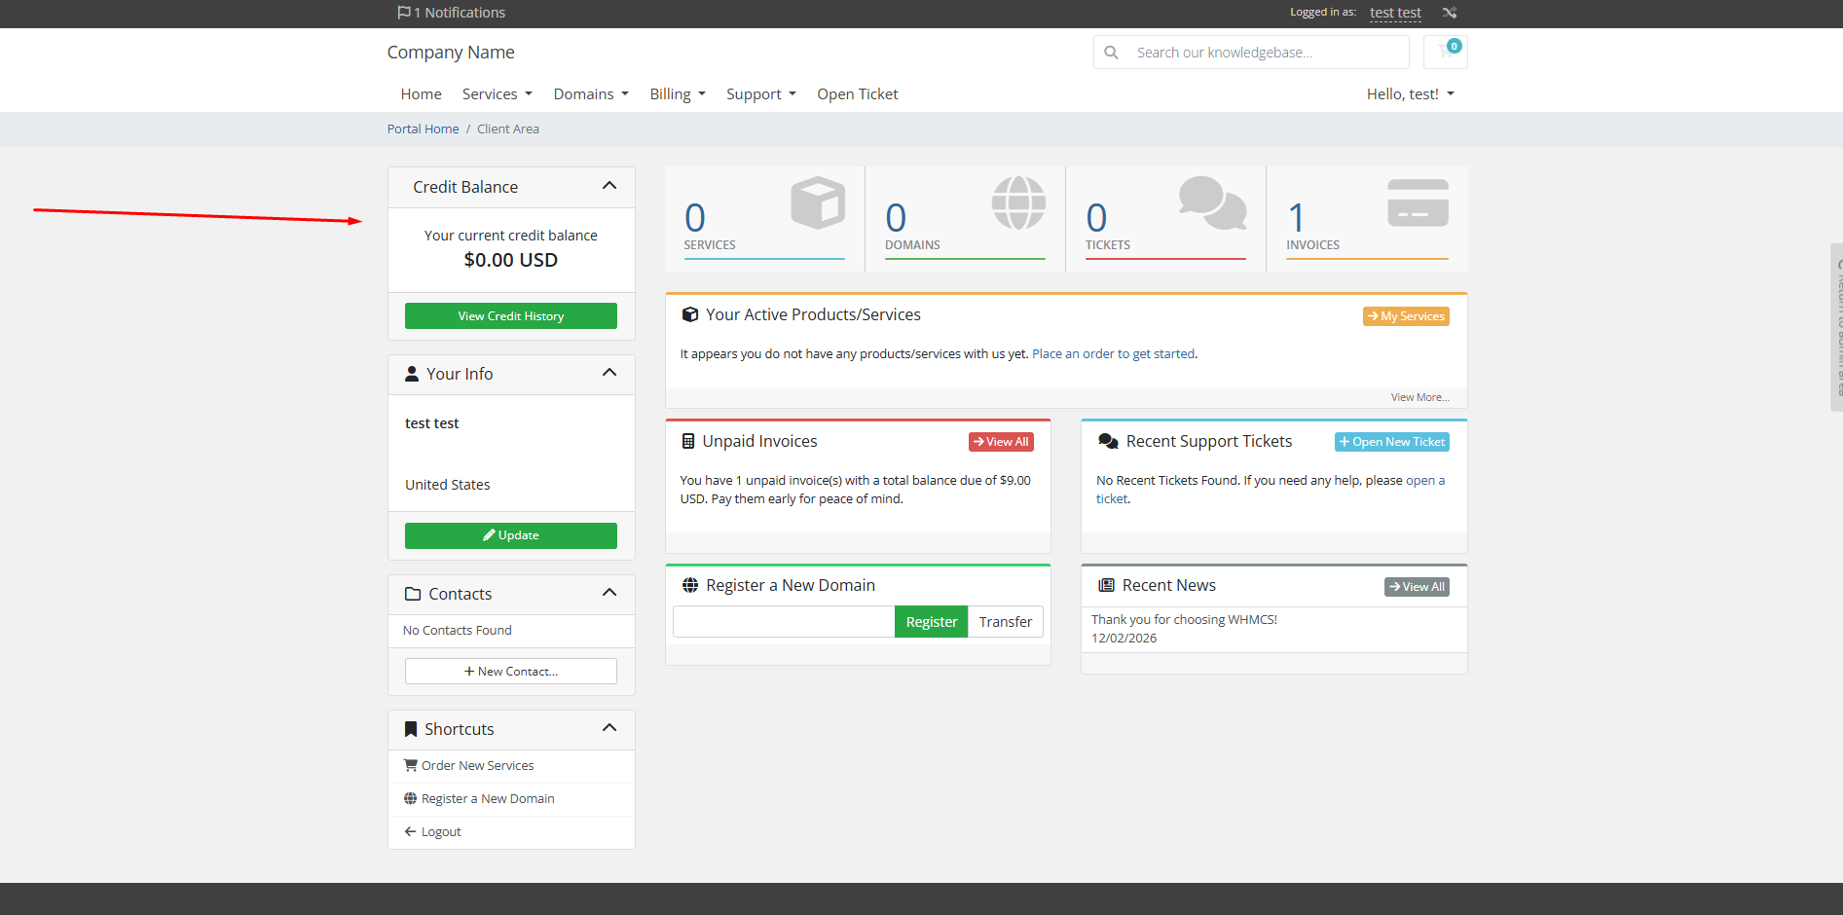Open the admin tools icon beside test test

tap(1450, 13)
